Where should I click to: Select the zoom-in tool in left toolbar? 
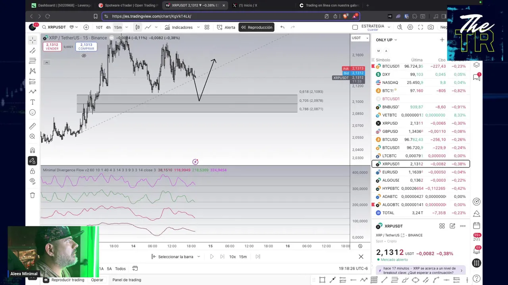click(33, 137)
